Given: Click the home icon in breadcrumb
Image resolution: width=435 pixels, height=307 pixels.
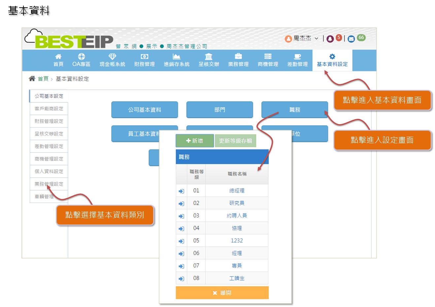Looking at the screenshot, I should 32,79.
